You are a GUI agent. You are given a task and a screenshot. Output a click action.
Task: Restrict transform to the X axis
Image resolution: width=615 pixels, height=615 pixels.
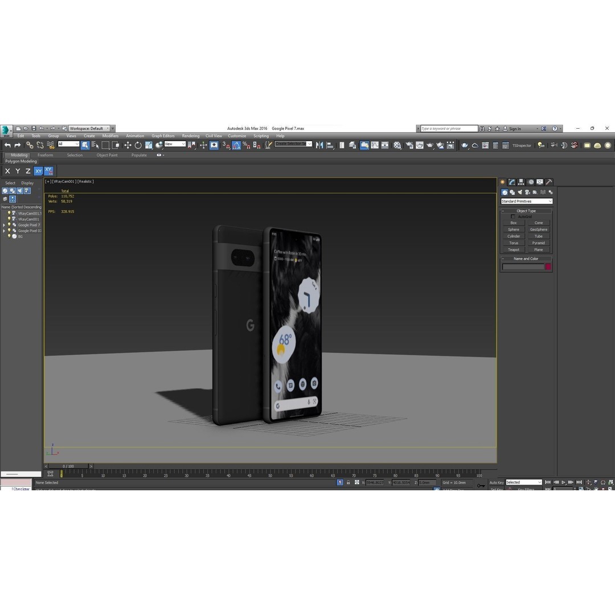coord(7,171)
